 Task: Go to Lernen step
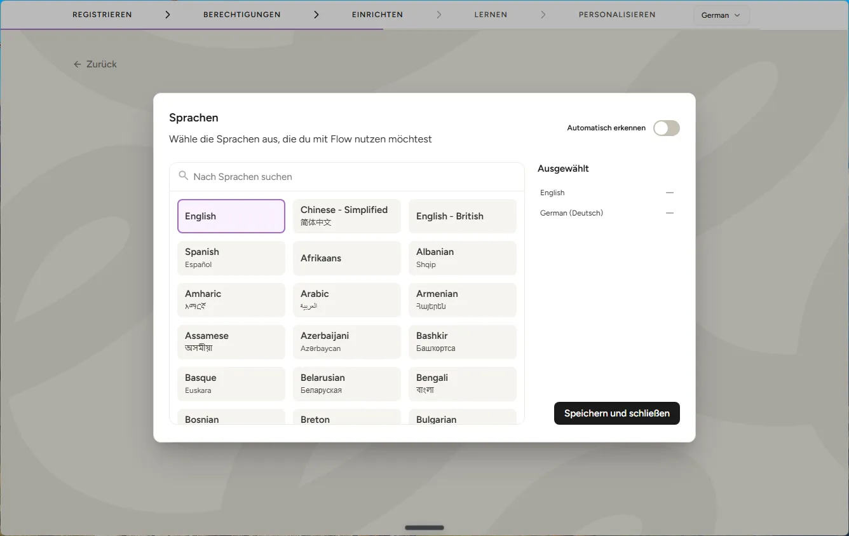491,15
